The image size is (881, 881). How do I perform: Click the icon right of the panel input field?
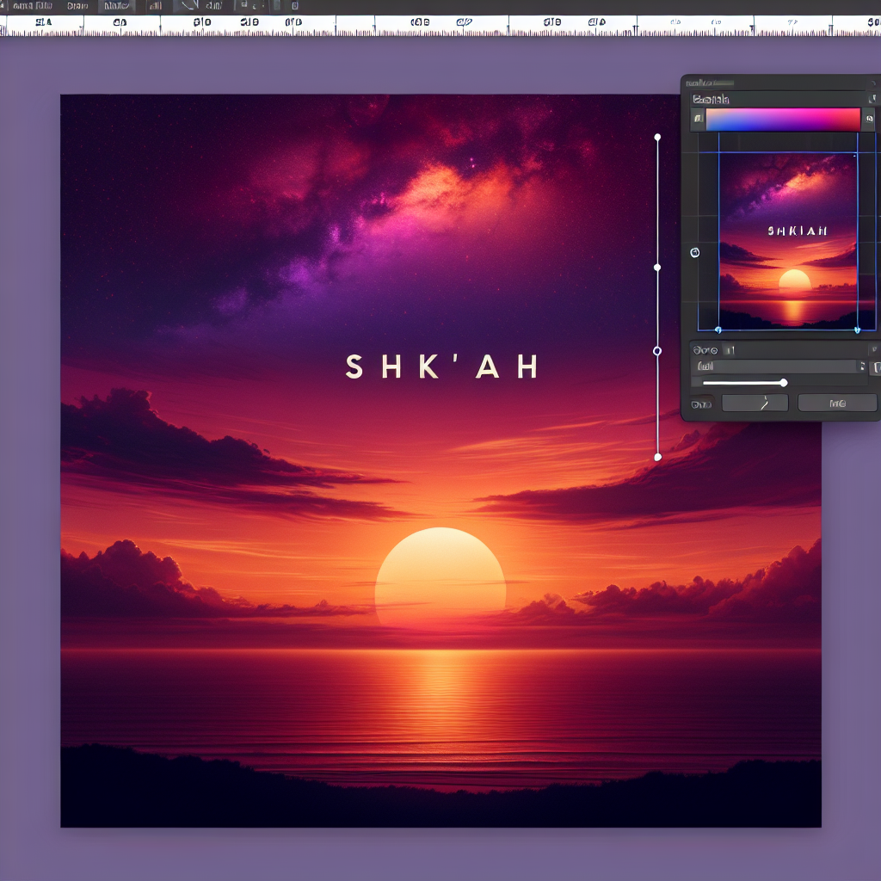pyautogui.click(x=876, y=367)
